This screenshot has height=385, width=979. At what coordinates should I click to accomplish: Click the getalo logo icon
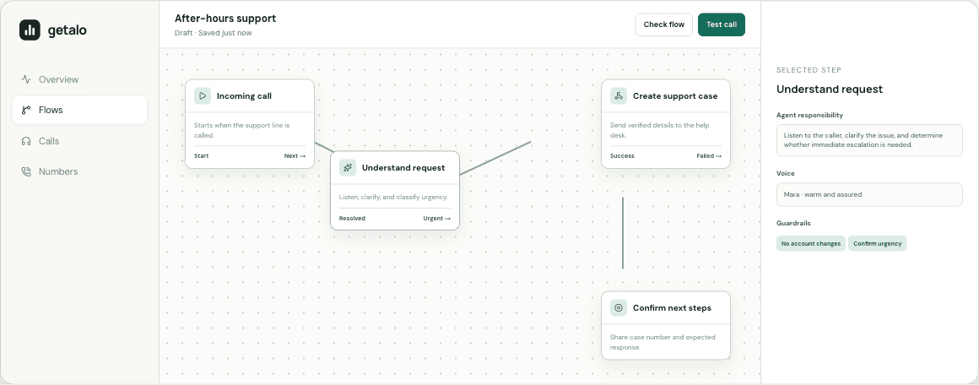tap(30, 30)
